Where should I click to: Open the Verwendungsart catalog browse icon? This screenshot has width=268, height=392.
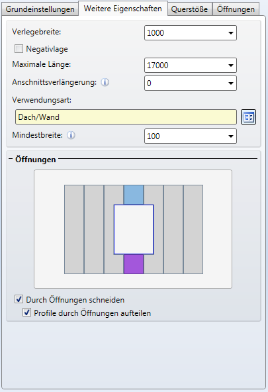(x=248, y=117)
